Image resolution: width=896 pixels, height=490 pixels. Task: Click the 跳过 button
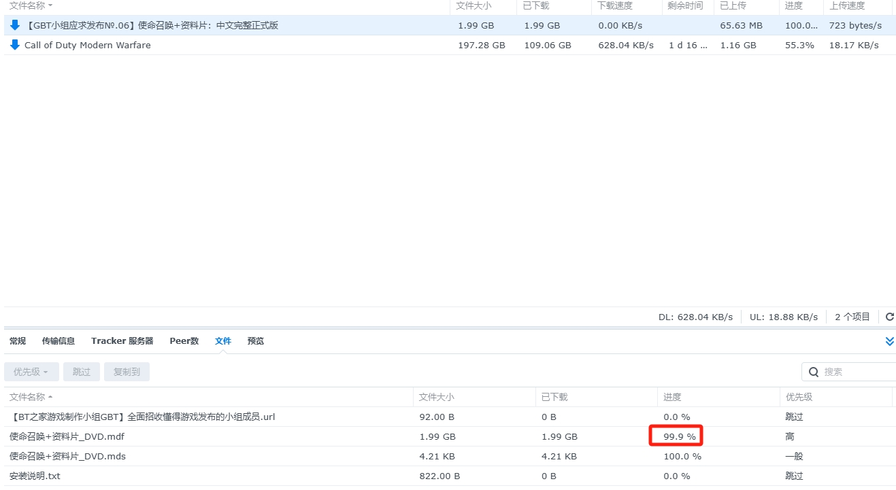pyautogui.click(x=82, y=372)
